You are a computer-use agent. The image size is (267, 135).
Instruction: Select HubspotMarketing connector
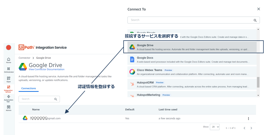click(x=192, y=94)
